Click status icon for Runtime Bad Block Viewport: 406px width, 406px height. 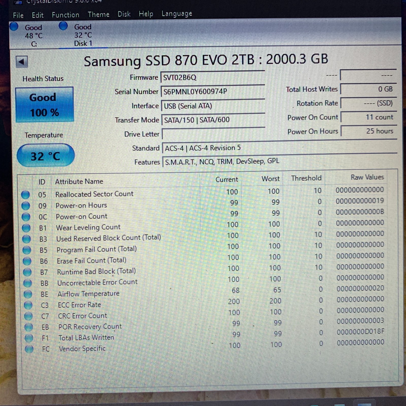click(x=27, y=272)
